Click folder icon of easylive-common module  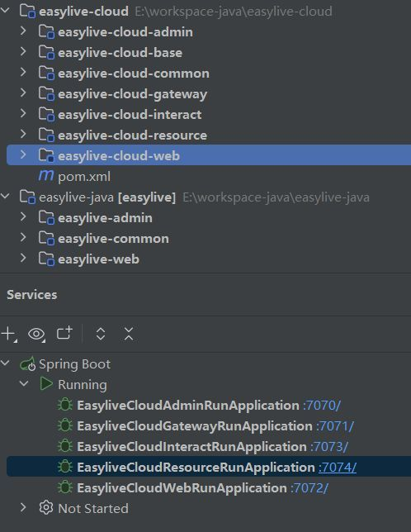[46, 239]
